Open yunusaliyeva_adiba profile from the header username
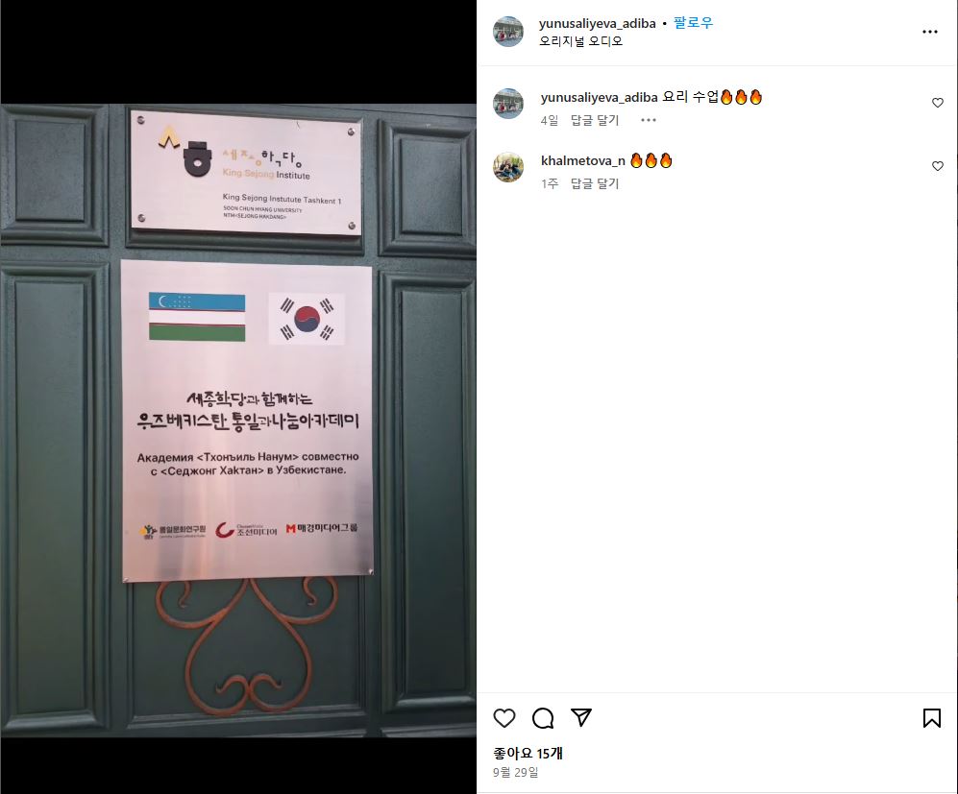Viewport: 958px width, 794px height. 597,23
